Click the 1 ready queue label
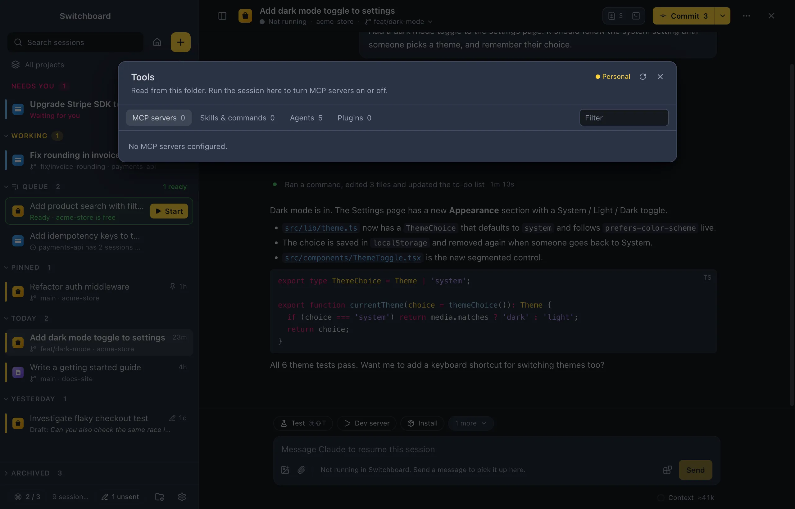Image resolution: width=795 pixels, height=509 pixels. (x=175, y=187)
